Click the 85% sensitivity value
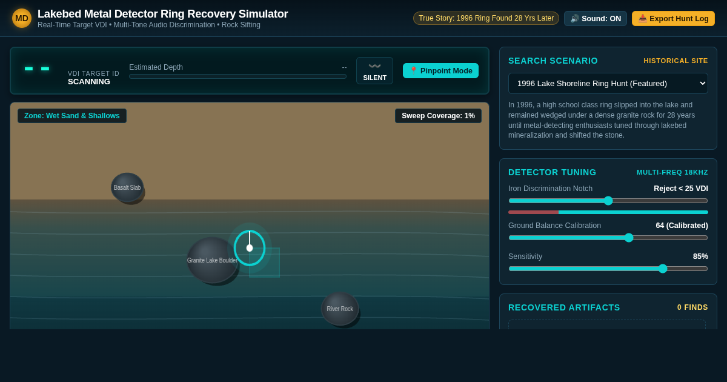Image resolution: width=727 pixels, height=382 pixels. [x=700, y=256]
